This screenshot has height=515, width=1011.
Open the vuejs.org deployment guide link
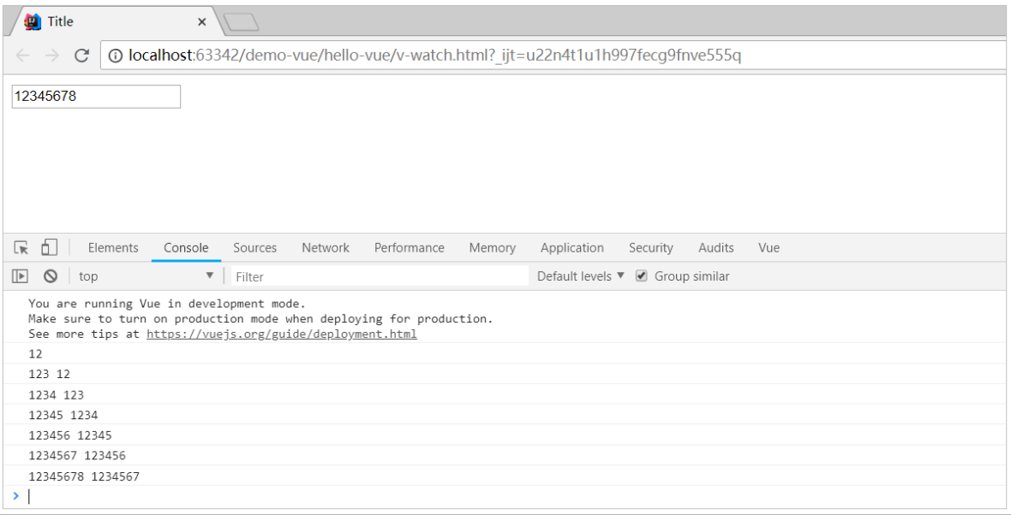coord(282,334)
